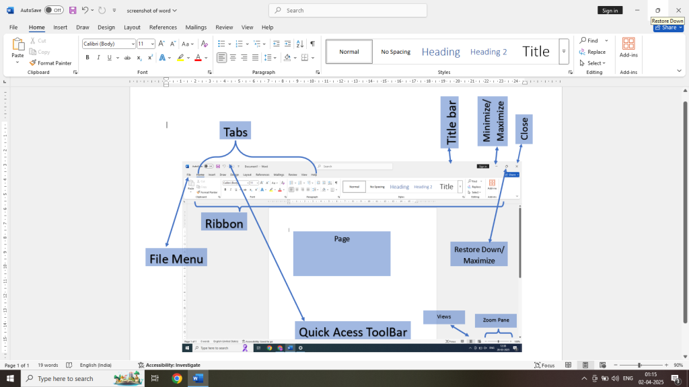The width and height of the screenshot is (689, 387).
Task: Select the Format Painter tool
Action: pyautogui.click(x=51, y=62)
